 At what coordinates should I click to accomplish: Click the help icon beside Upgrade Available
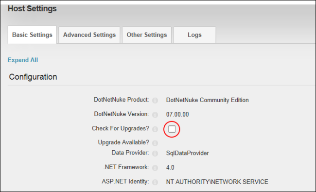click(x=155, y=143)
